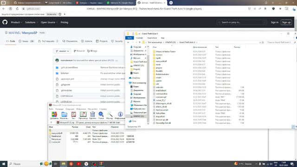Open Explorer Home ribbon tab
The image size is (297, 167).
[x=139, y=38]
